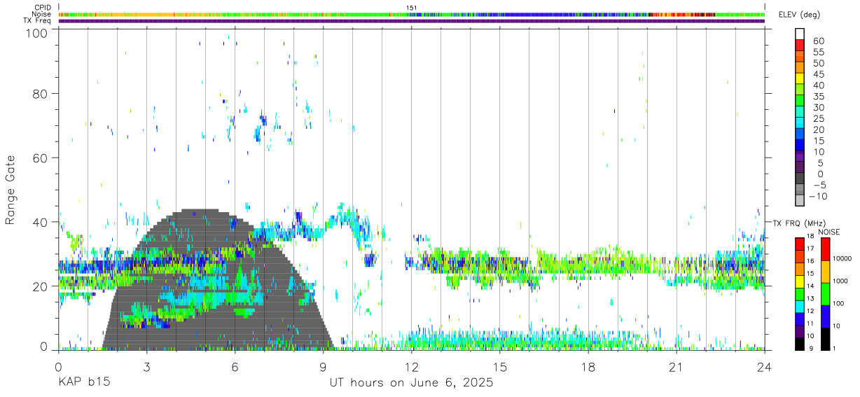The image size is (860, 397).
Task: Click the 9 value on TX frequency scale
Action: click(811, 348)
